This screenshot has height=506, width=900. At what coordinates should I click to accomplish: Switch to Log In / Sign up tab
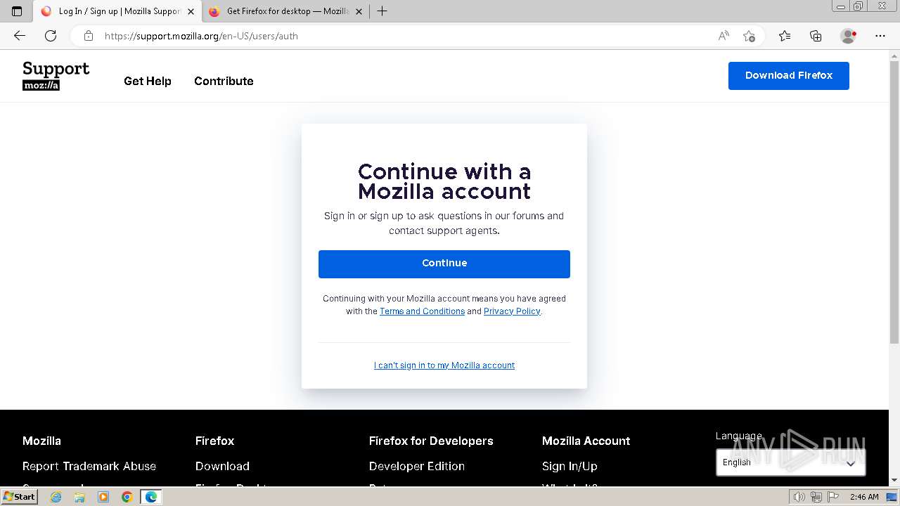click(x=117, y=11)
